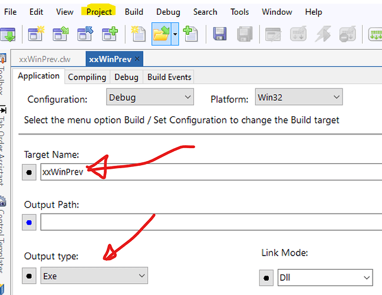This screenshot has width=382, height=295.
Task: Toggle the black dot button beside Target Name
Action: pyautogui.click(x=29, y=172)
